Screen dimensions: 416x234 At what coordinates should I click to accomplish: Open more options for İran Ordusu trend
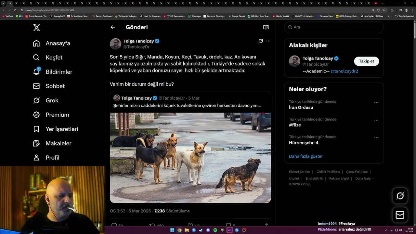click(x=376, y=102)
